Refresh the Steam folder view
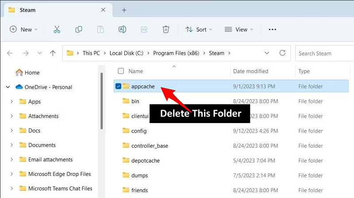This screenshot has height=198, width=354. point(282,53)
